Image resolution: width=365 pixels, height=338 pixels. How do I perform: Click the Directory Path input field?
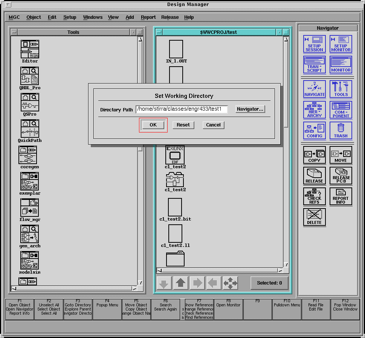182,110
